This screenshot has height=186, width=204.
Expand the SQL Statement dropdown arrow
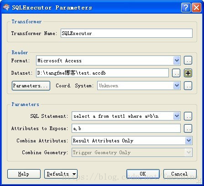(x=177, y=116)
